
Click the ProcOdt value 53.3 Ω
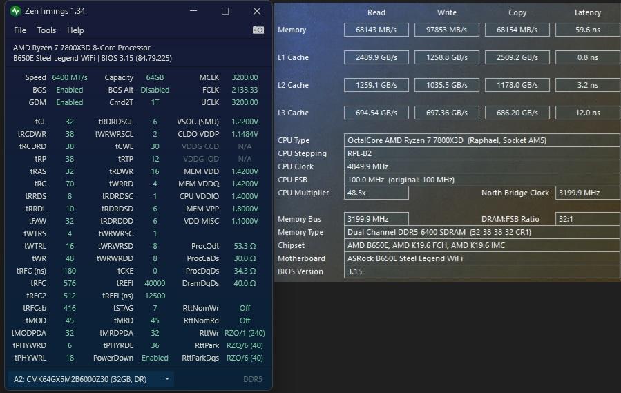tap(245, 246)
